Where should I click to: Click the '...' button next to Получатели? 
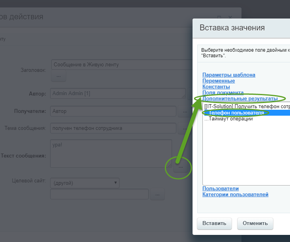click(185, 111)
